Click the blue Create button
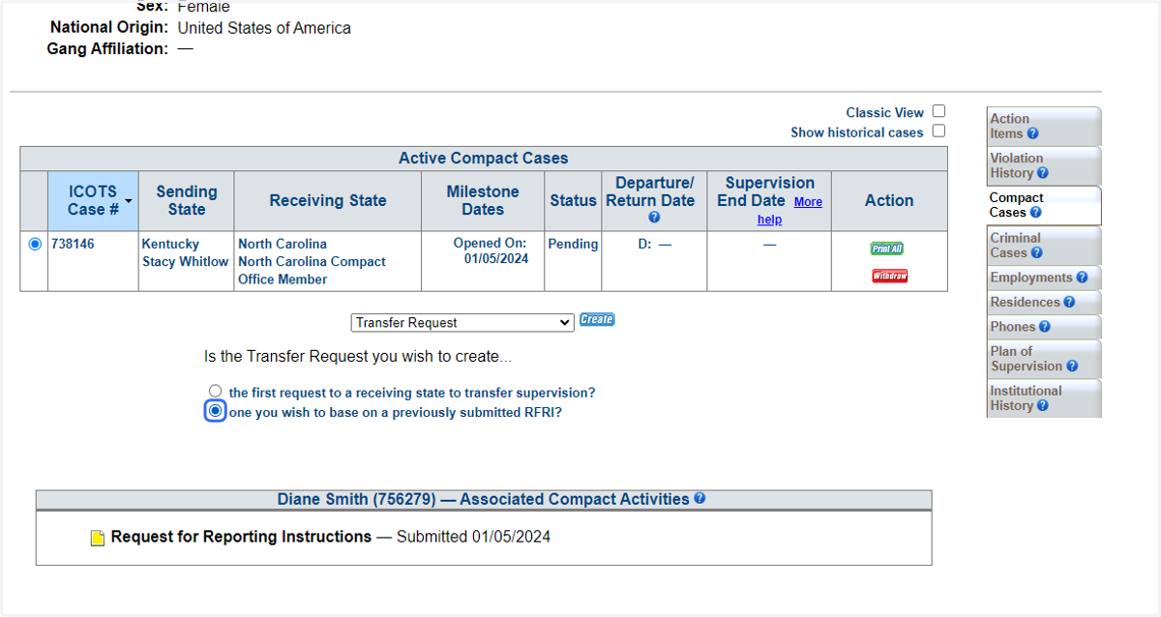 point(597,320)
